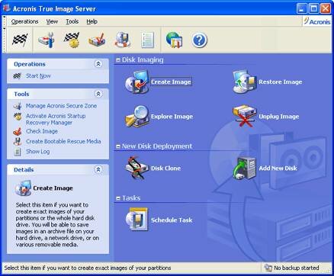Collapse the Tasks section
Screen dimensions: 334x276
coord(118,198)
